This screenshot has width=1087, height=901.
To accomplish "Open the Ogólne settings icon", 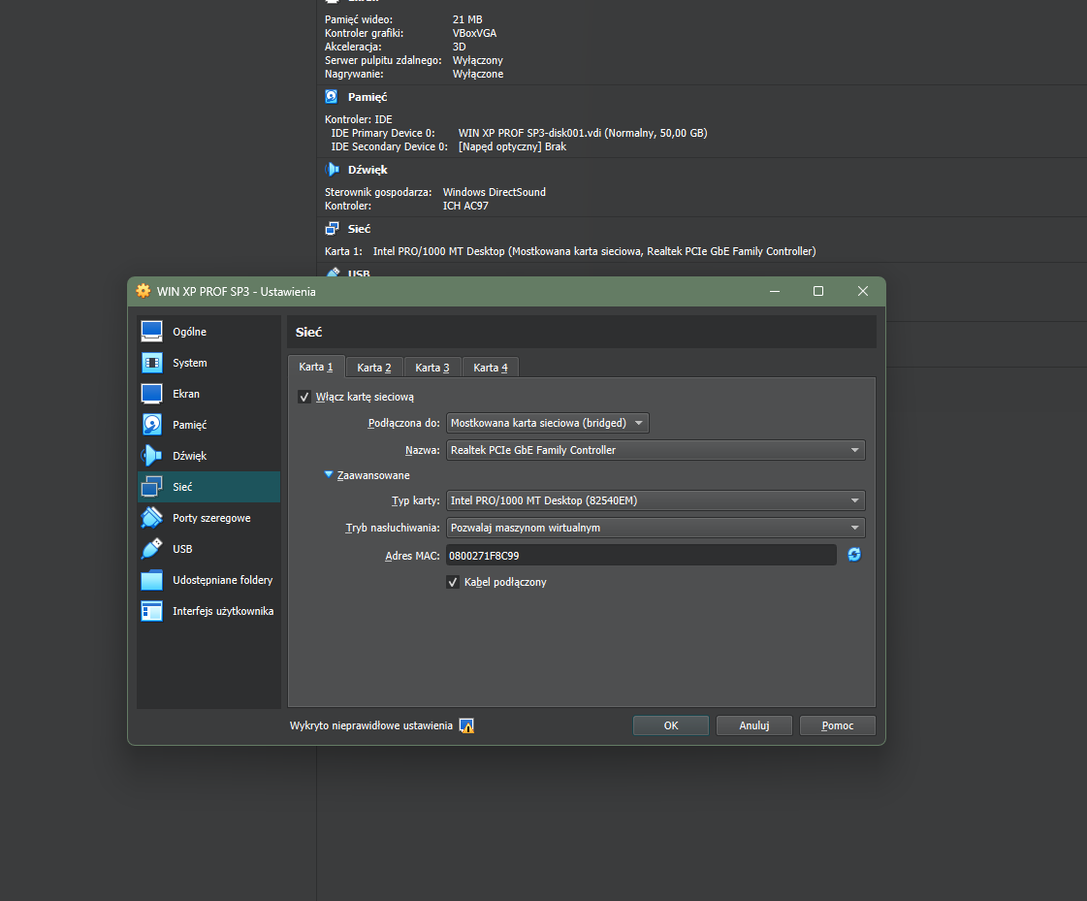I will click(x=152, y=332).
